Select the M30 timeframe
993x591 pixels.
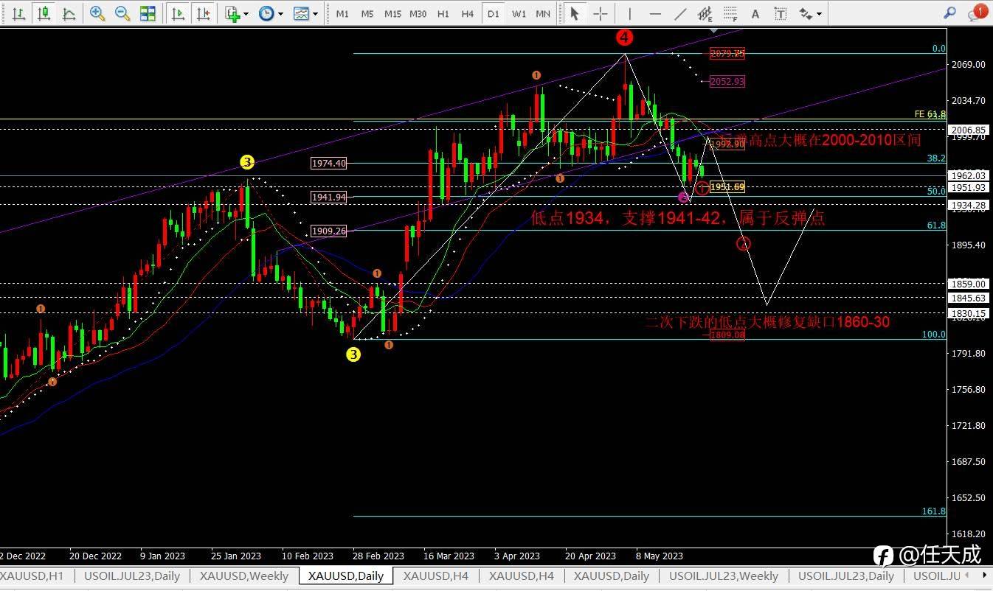(418, 13)
